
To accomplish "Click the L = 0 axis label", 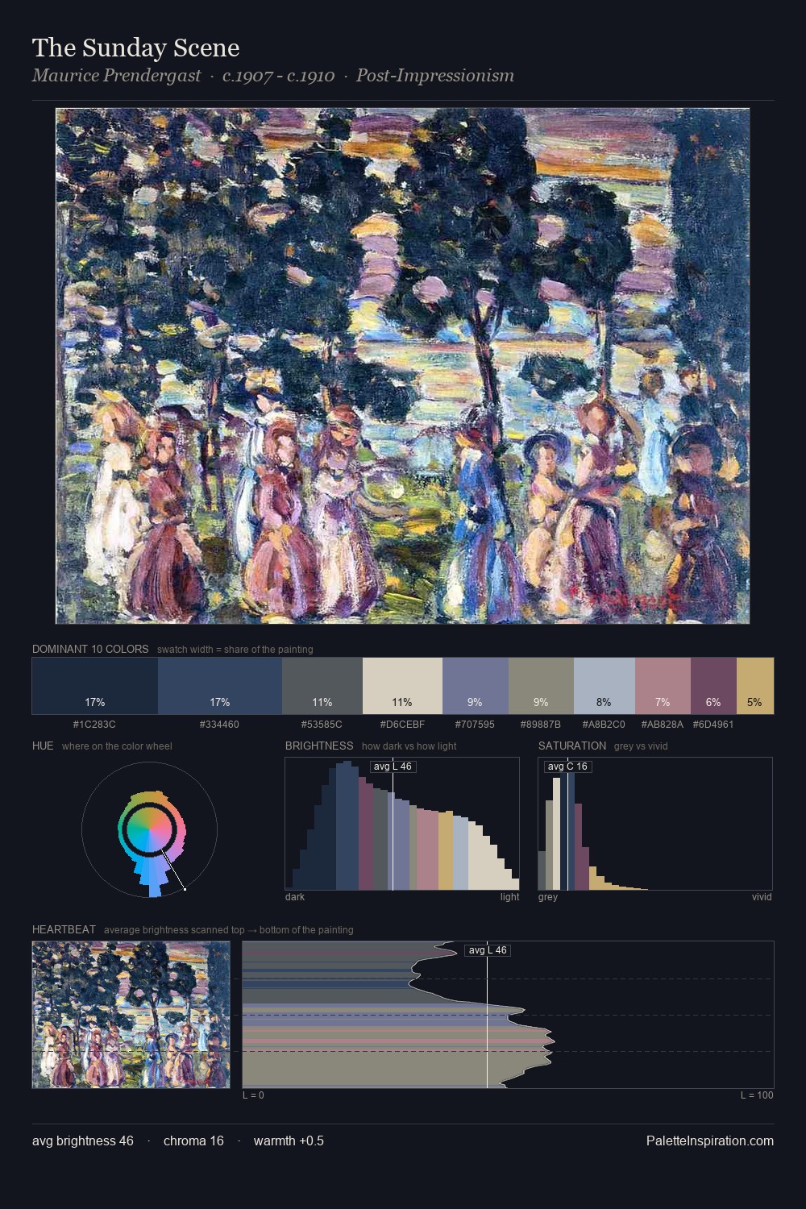I will pos(253,1095).
